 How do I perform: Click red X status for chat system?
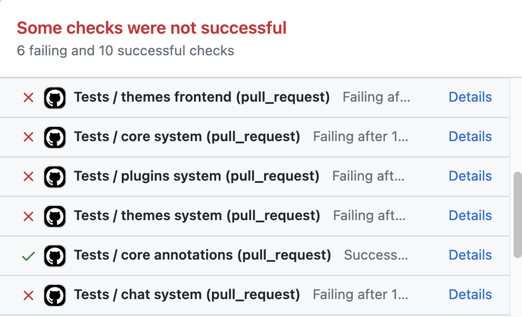coord(28,295)
